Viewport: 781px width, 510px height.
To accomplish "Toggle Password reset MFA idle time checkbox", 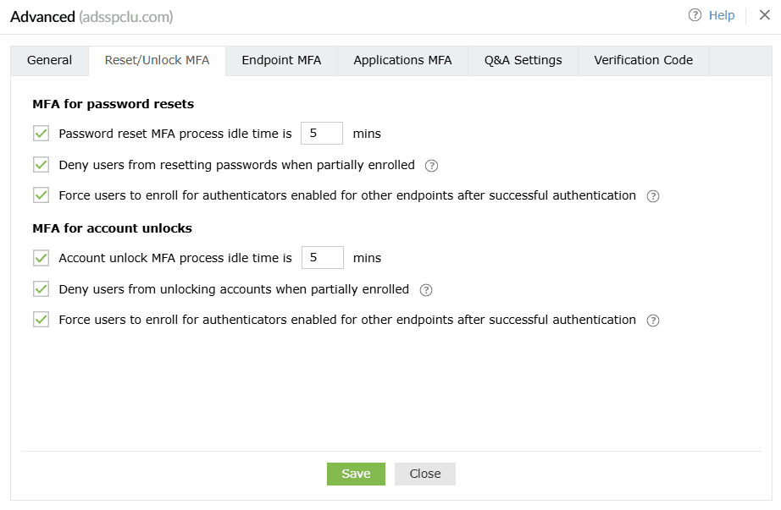I will pos(41,134).
